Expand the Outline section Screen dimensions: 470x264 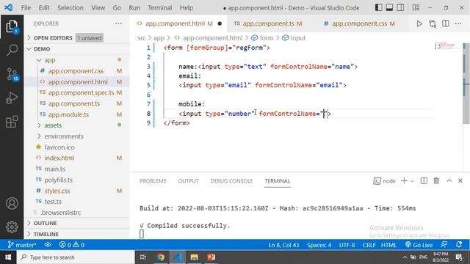point(45,223)
